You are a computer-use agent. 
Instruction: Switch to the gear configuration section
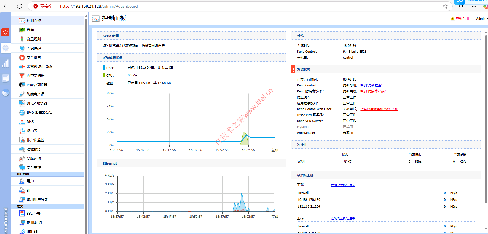pyautogui.click(x=6, y=48)
